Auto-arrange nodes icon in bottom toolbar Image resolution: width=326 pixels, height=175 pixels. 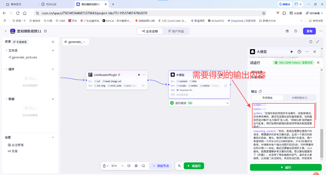(136, 166)
